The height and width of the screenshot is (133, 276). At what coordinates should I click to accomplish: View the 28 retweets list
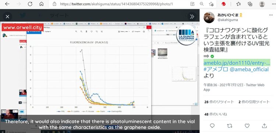click(x=219, y=102)
